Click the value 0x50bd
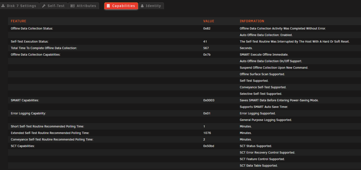361x170 pixels. coord(209,146)
